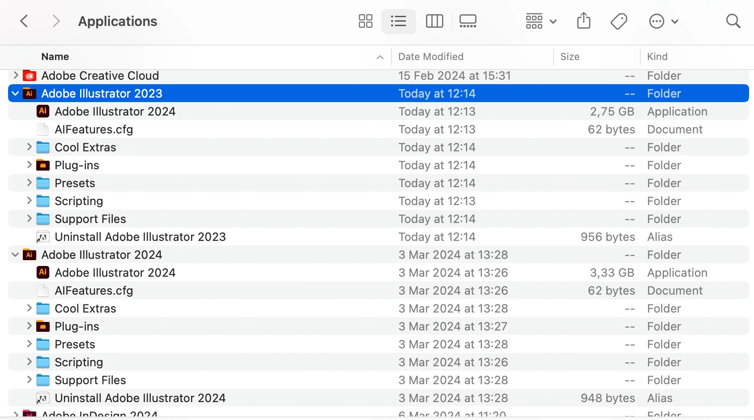Sort by Name column header
The height and width of the screenshot is (420, 754).
point(55,56)
